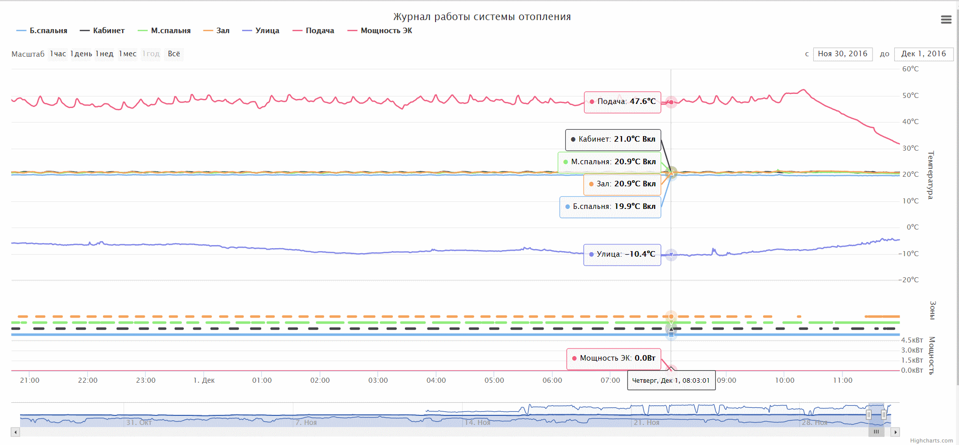Click the navigator left range handle
Image resolution: width=959 pixels, height=445 pixels.
click(869, 415)
